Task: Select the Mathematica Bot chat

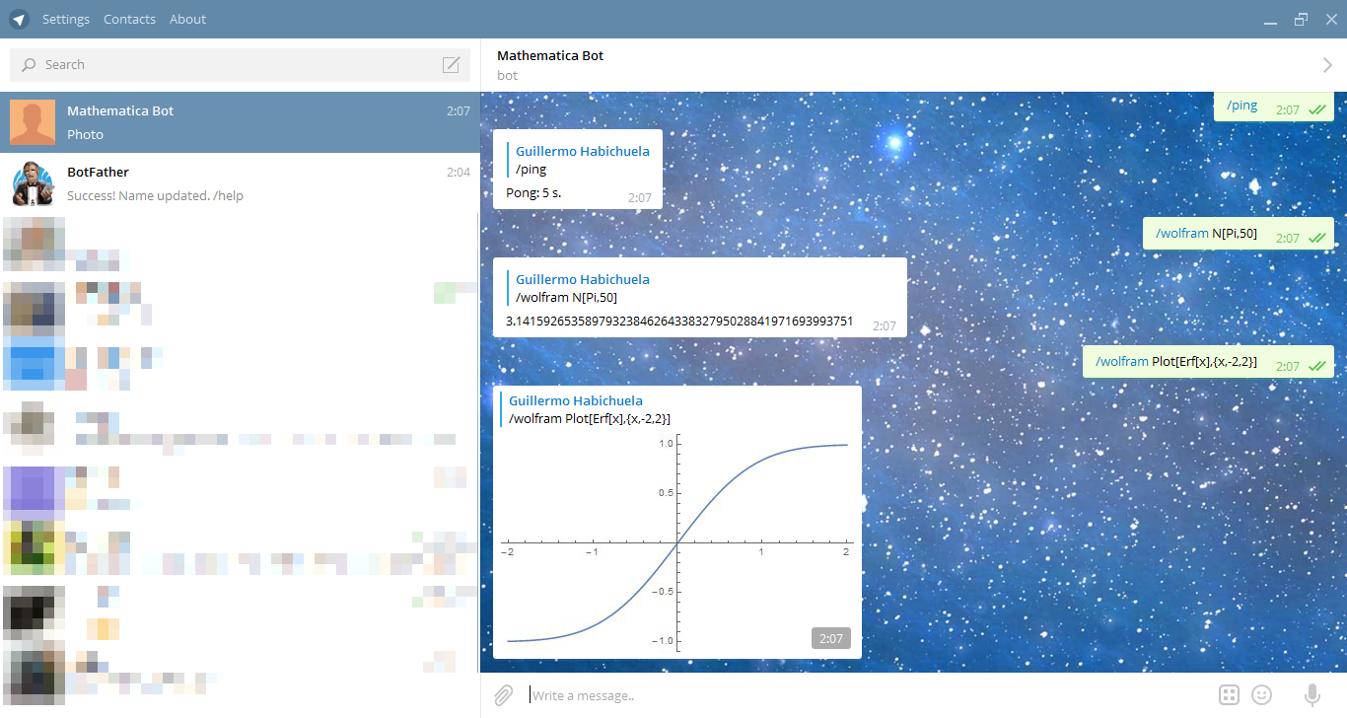Action: (x=240, y=122)
